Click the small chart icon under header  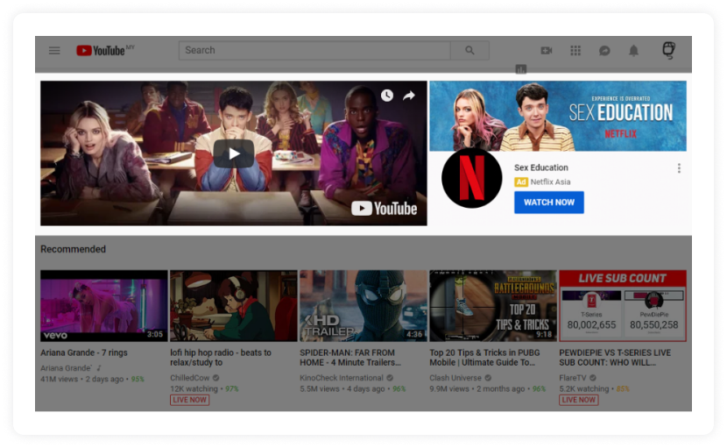click(520, 69)
